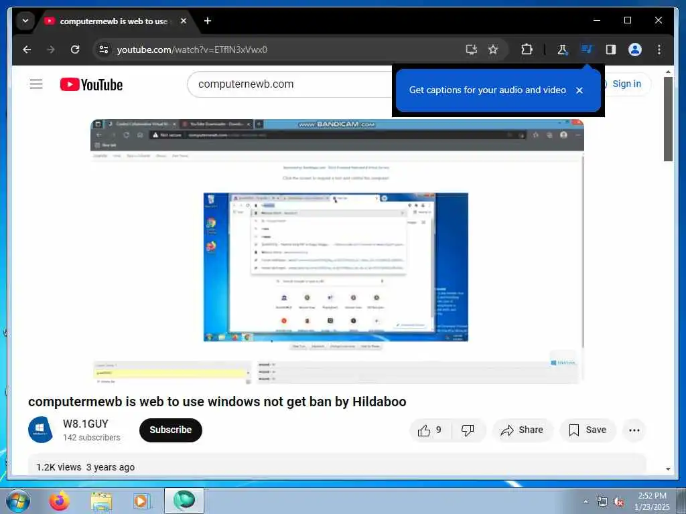Open Chrome Labs flask icon
Viewport: 686px width, 514px height.
click(563, 50)
